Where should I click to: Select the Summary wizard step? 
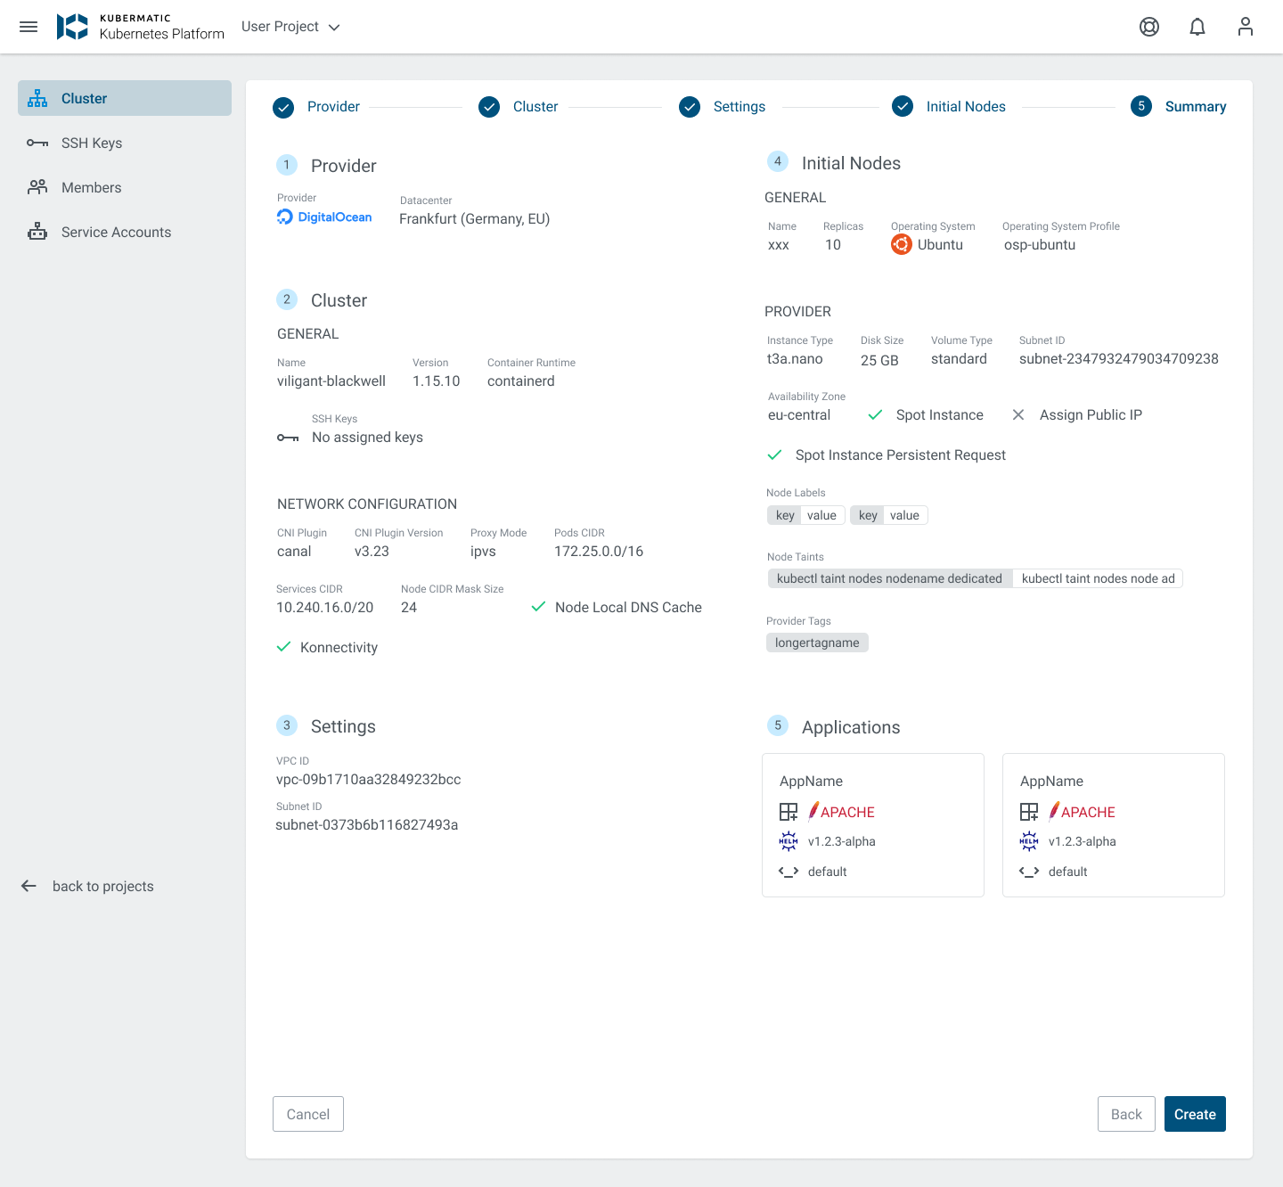pos(1179,107)
